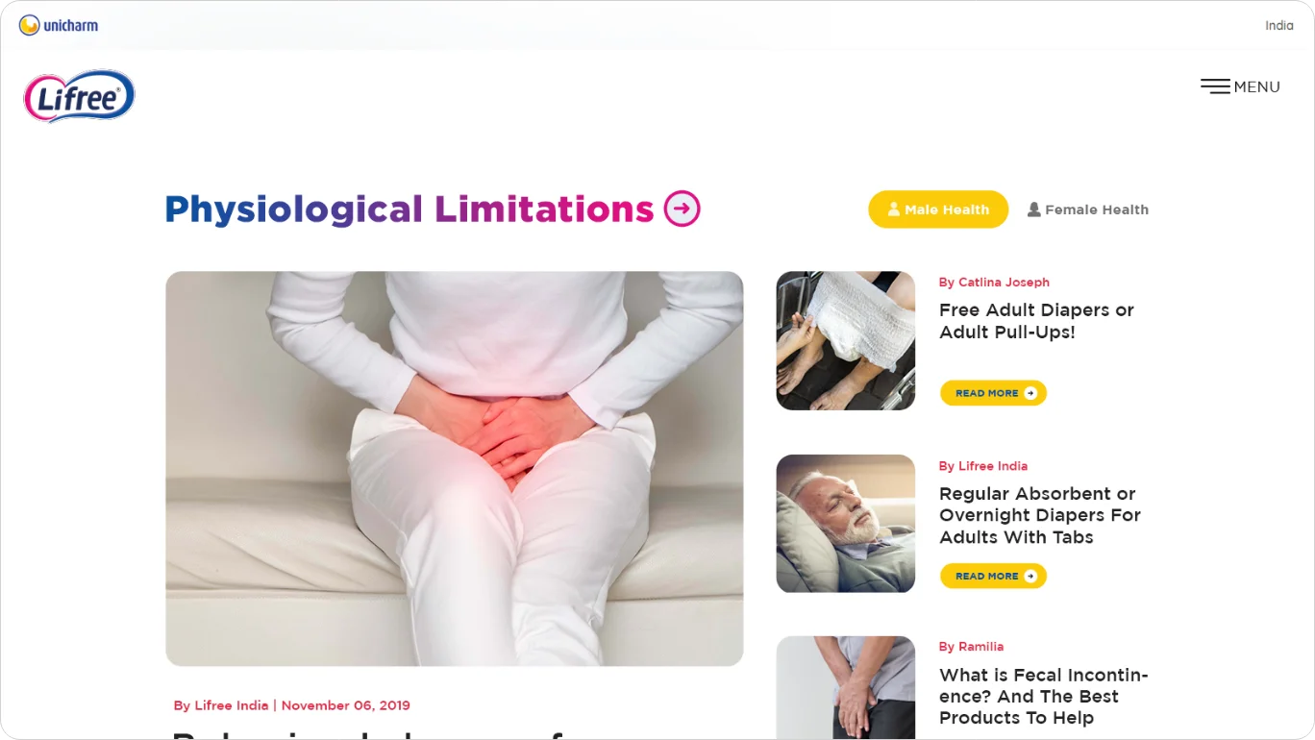Click the male person icon in Male Health
Screen dimensions: 1315x740
tap(894, 210)
